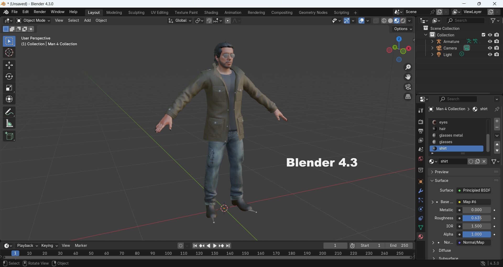The height and width of the screenshot is (267, 503).
Task: Hide Light in viewport
Action: (x=490, y=54)
